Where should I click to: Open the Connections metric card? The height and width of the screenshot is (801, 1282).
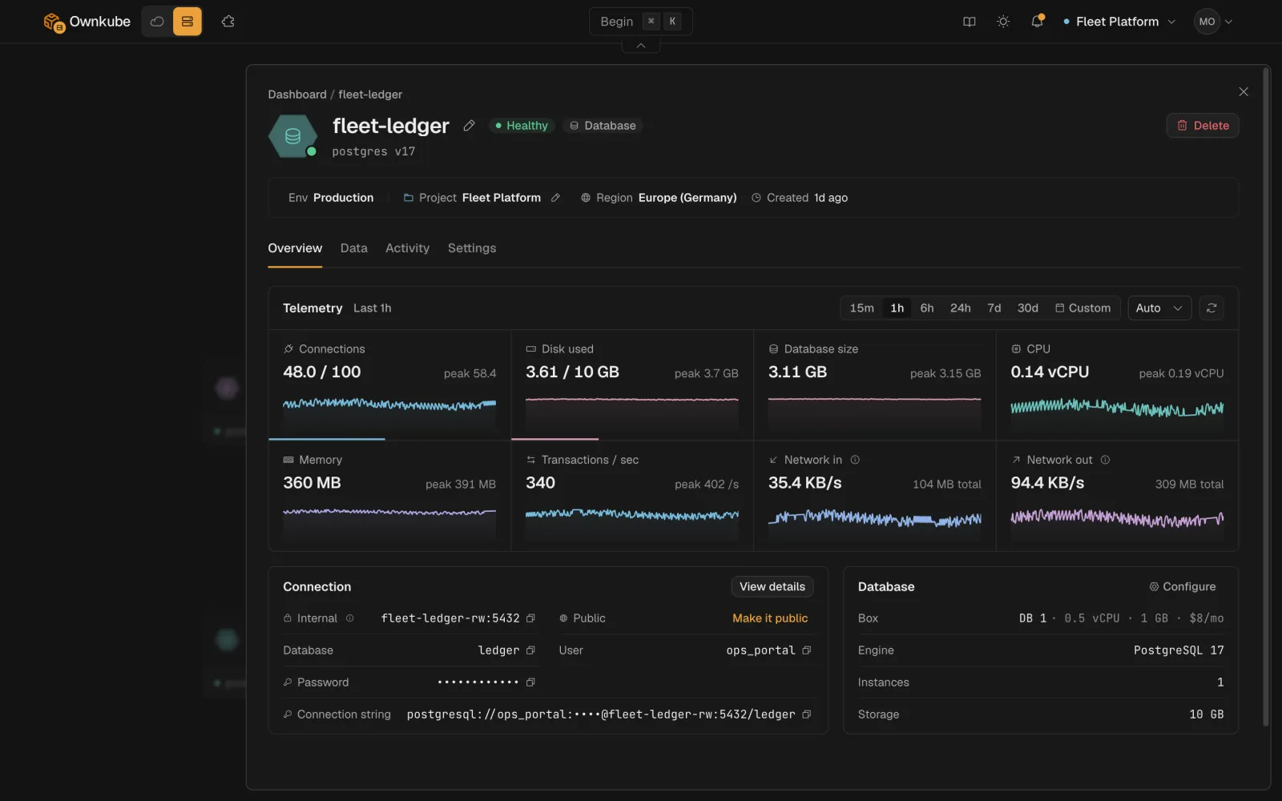click(x=389, y=385)
